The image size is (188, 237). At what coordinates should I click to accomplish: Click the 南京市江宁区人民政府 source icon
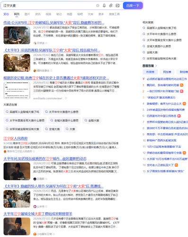point(5,151)
